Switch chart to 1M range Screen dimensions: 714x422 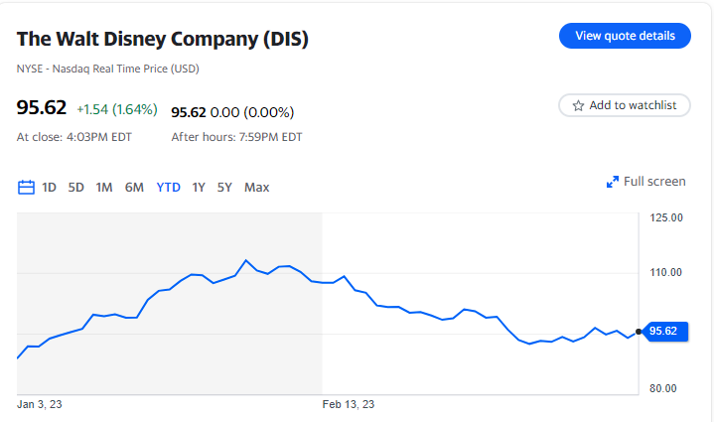pyautogui.click(x=104, y=187)
